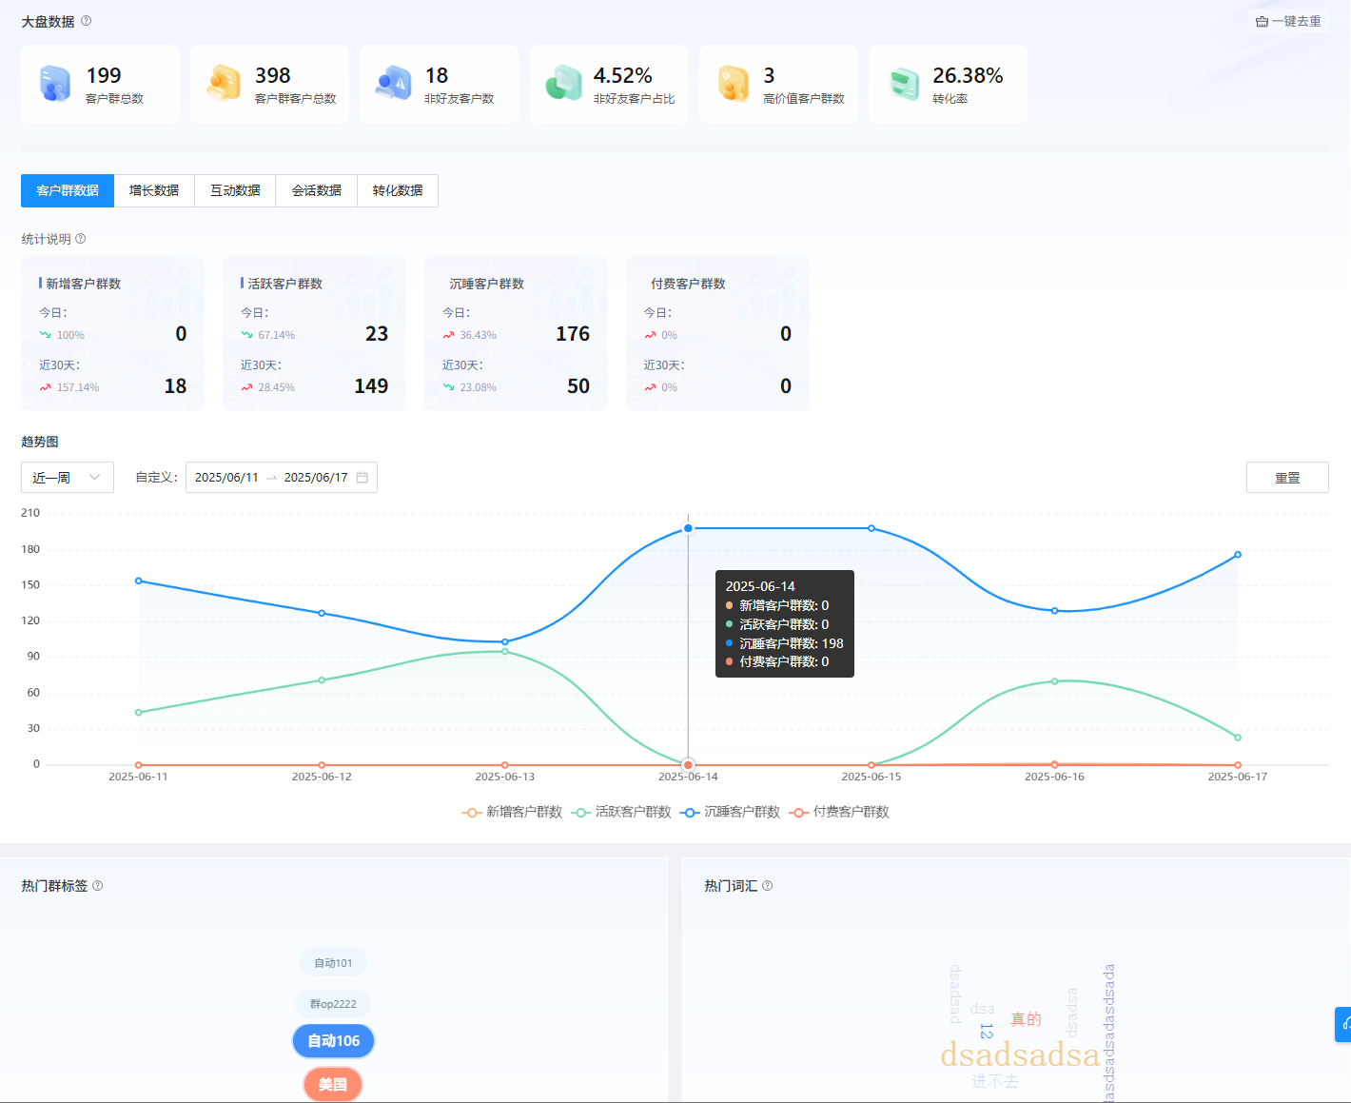Switch to the 互动数据 tab

point(235,190)
